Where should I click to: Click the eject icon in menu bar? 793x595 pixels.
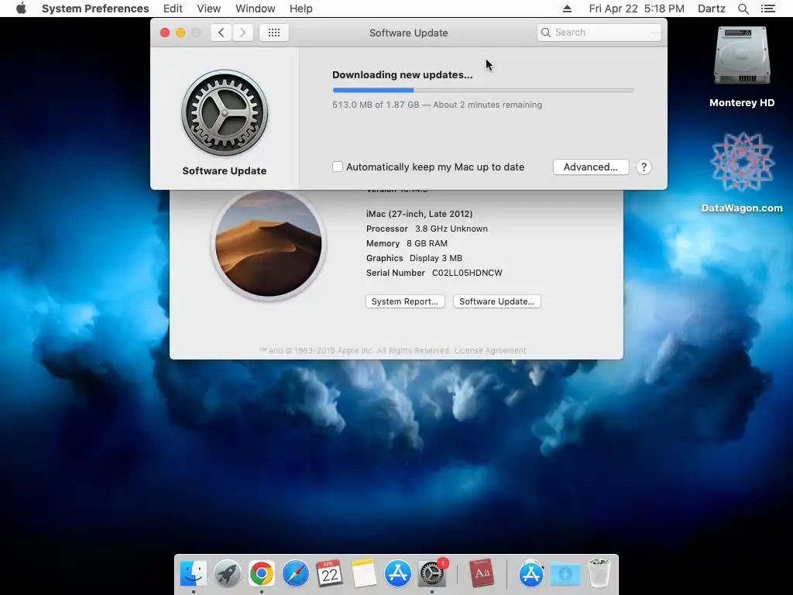pyautogui.click(x=567, y=9)
